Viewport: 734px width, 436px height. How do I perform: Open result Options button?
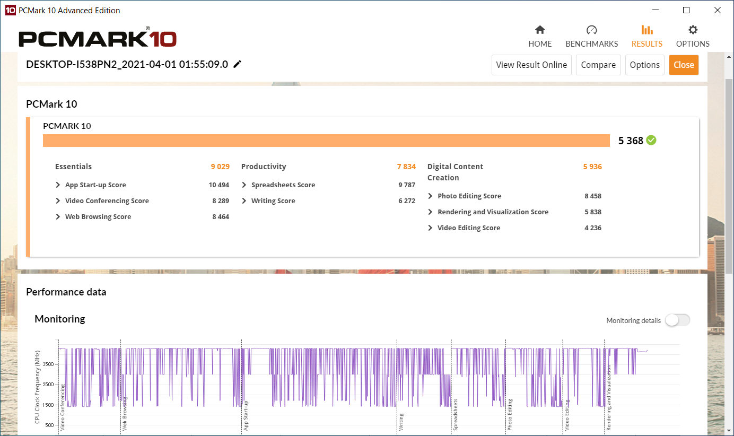[x=645, y=65]
